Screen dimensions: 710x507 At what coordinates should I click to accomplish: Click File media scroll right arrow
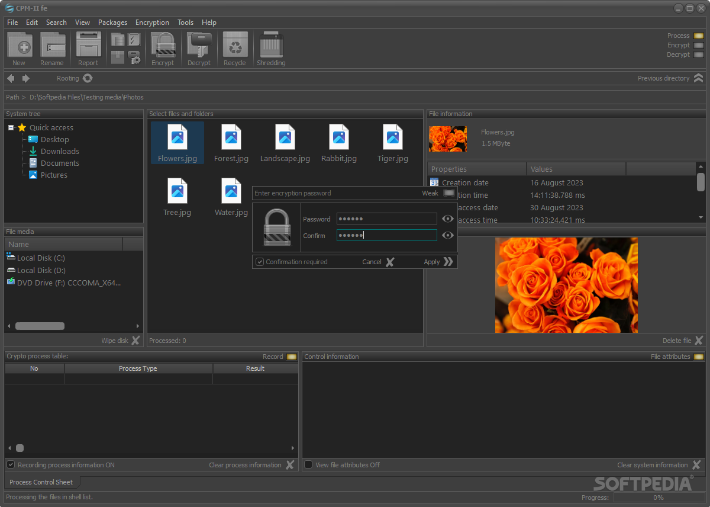[138, 326]
